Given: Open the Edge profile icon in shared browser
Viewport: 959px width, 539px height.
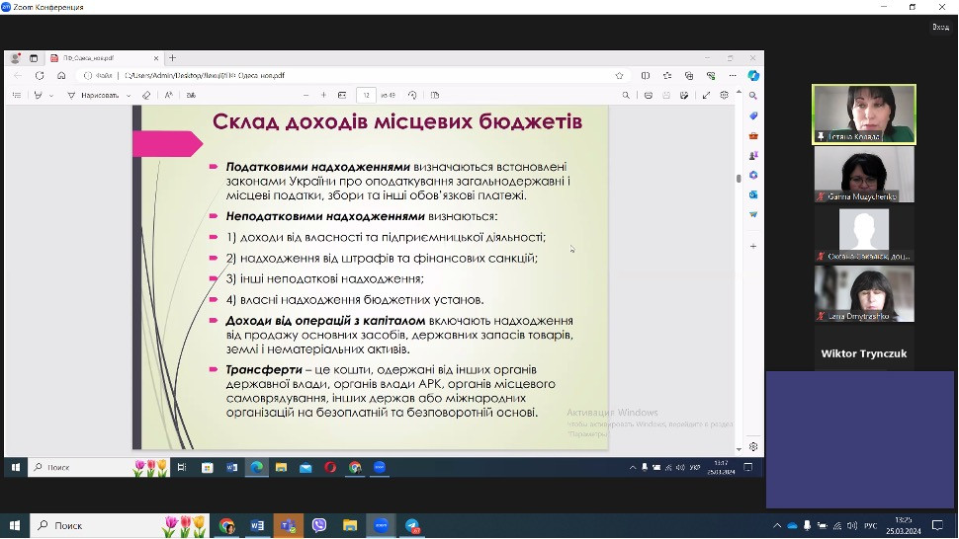Looking at the screenshot, I should (x=15, y=58).
